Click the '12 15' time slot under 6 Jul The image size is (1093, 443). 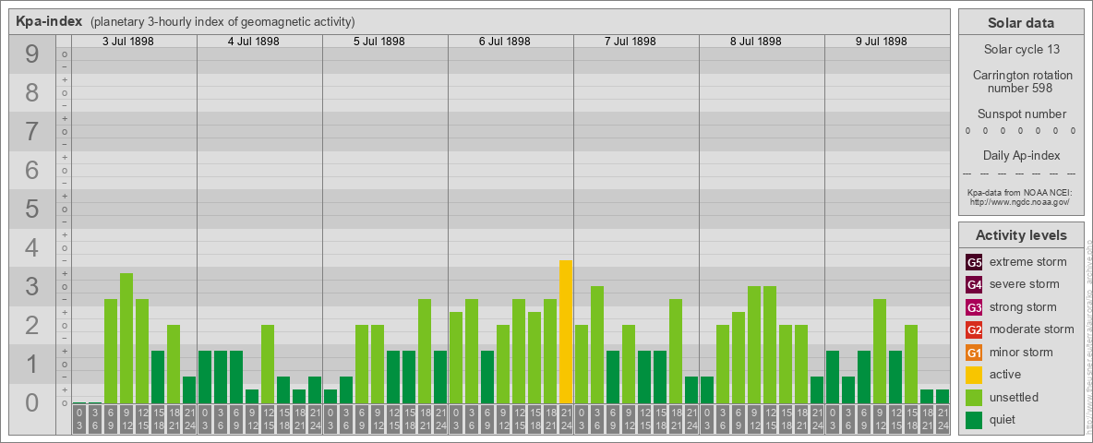click(x=519, y=419)
